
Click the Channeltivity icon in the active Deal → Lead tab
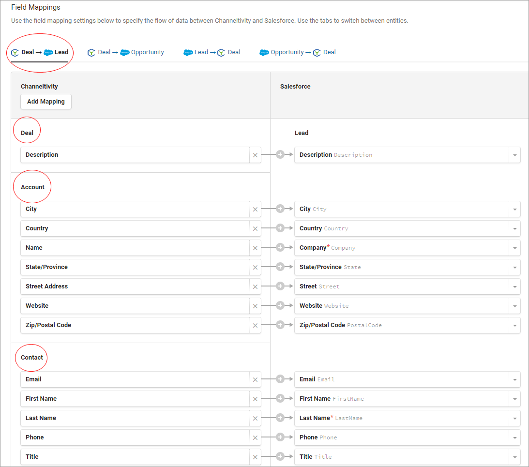pos(15,52)
